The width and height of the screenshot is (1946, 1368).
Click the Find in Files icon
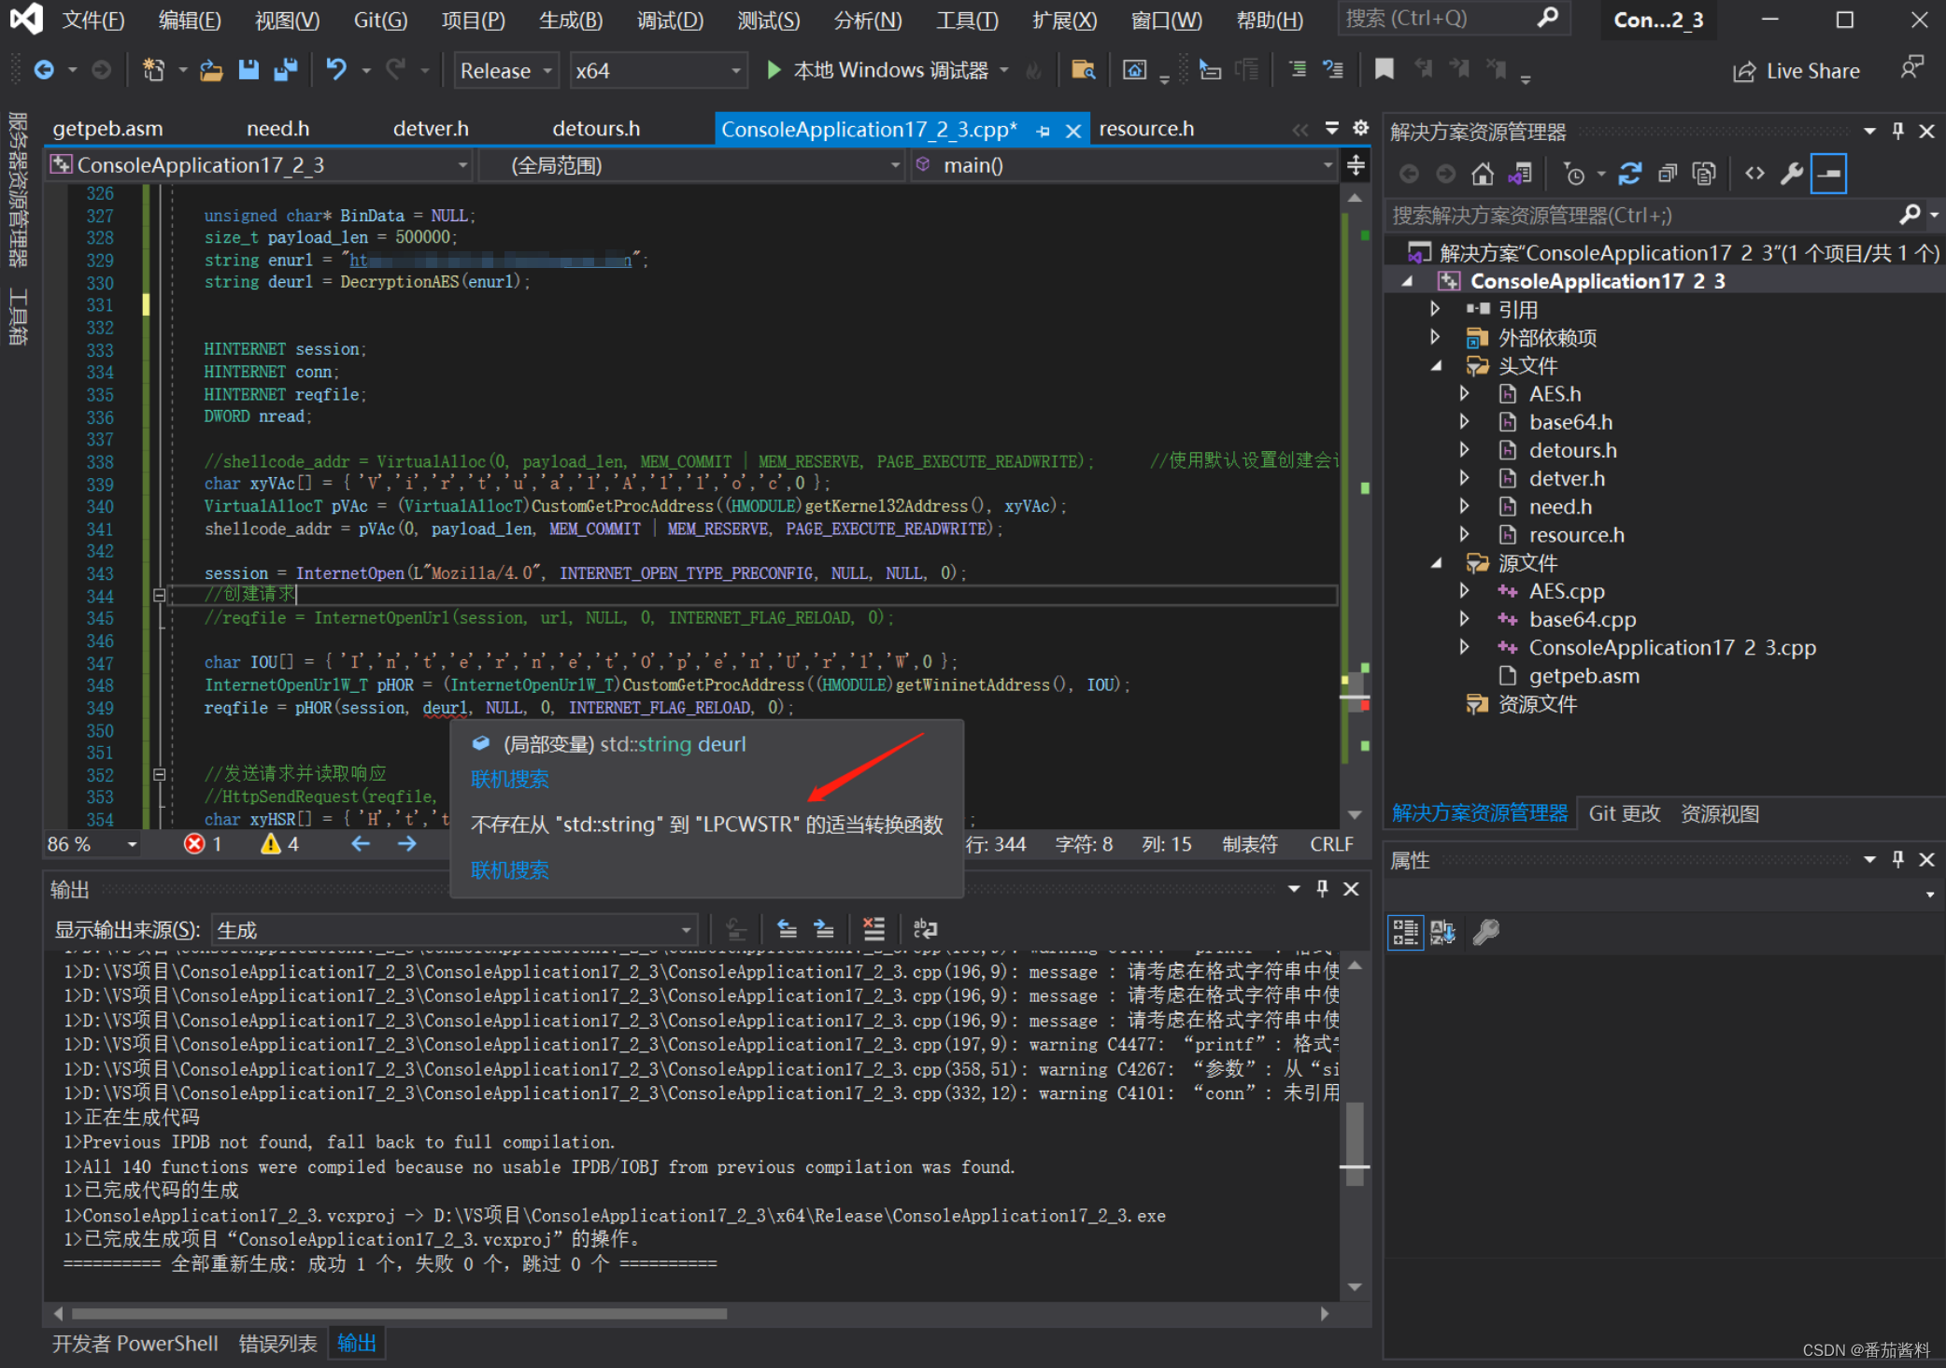click(x=1083, y=70)
